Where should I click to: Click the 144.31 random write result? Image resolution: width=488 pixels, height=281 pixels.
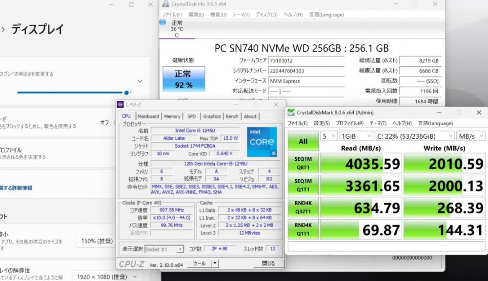pos(445,230)
